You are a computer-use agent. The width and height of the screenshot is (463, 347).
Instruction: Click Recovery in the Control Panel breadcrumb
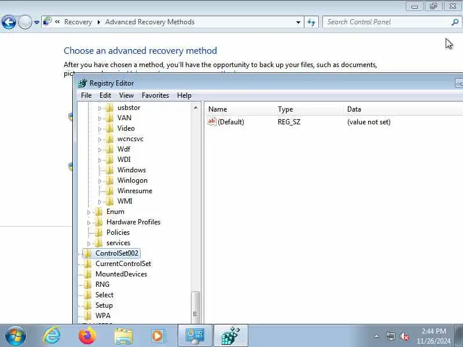[x=78, y=22]
